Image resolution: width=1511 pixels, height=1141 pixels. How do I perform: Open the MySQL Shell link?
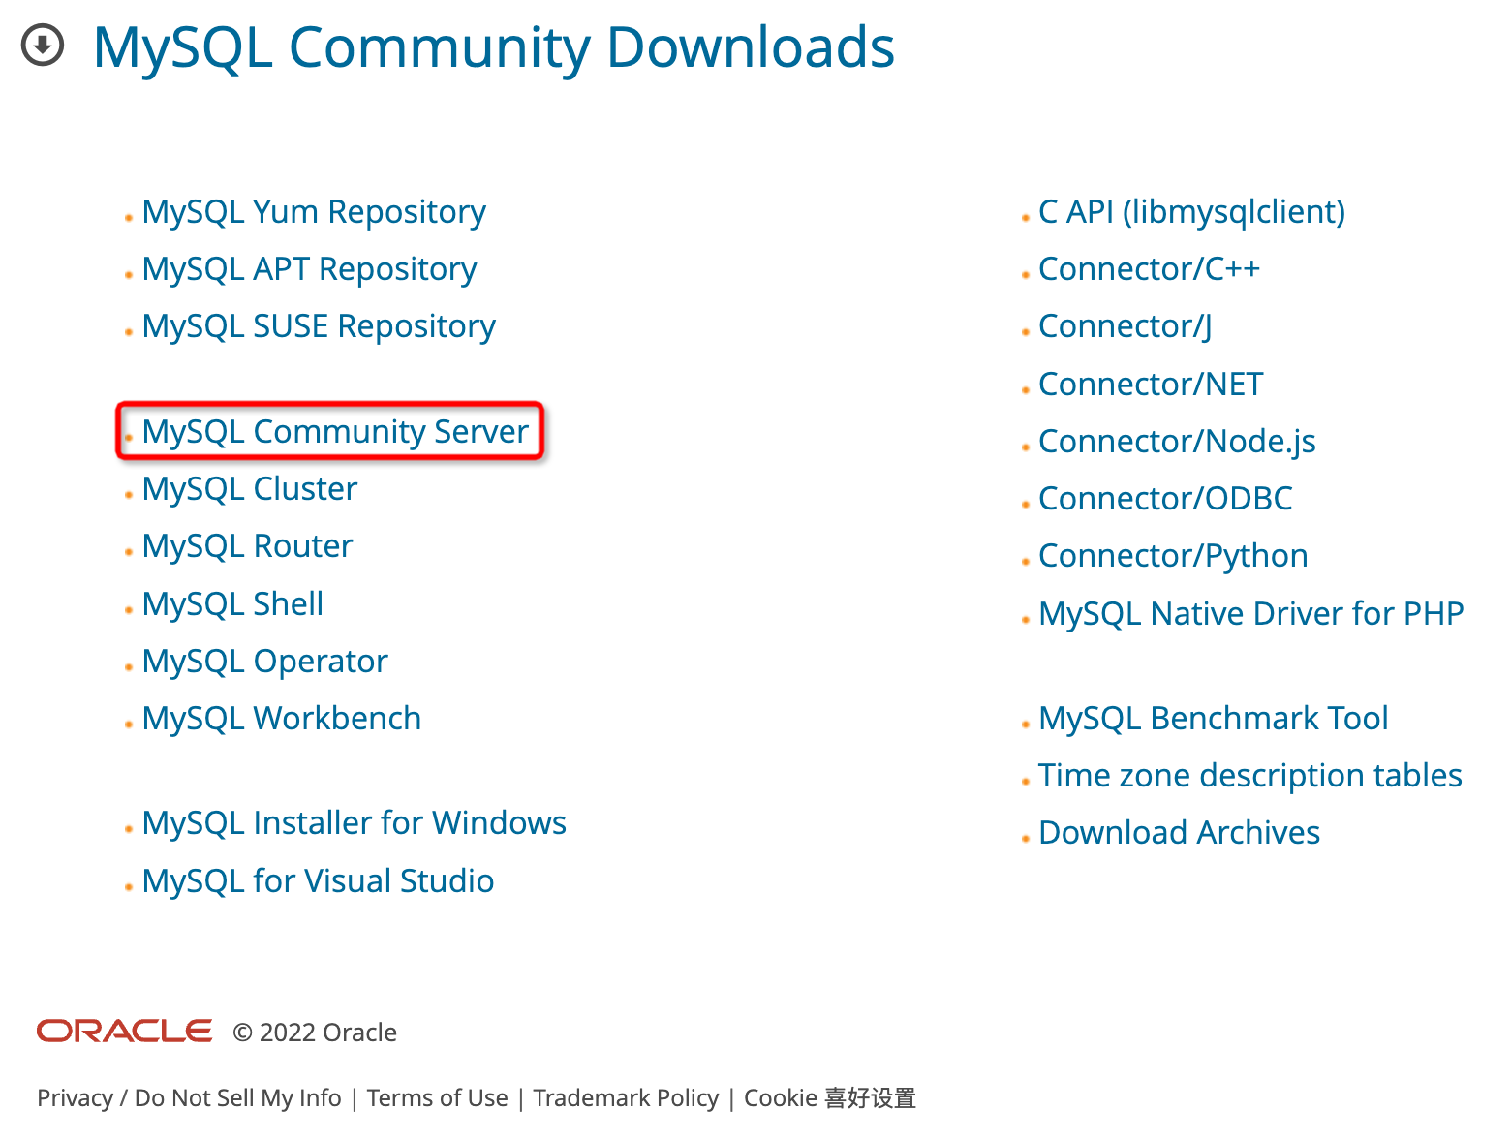click(x=232, y=604)
